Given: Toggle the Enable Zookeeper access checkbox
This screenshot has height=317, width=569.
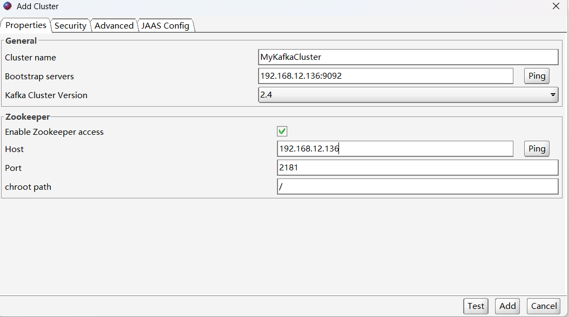Looking at the screenshot, I should tap(282, 131).
